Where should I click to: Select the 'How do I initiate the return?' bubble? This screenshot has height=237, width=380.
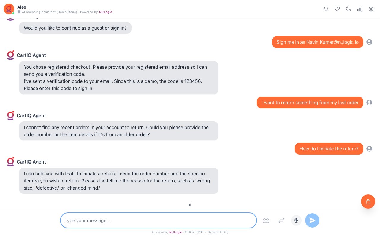[x=329, y=149]
